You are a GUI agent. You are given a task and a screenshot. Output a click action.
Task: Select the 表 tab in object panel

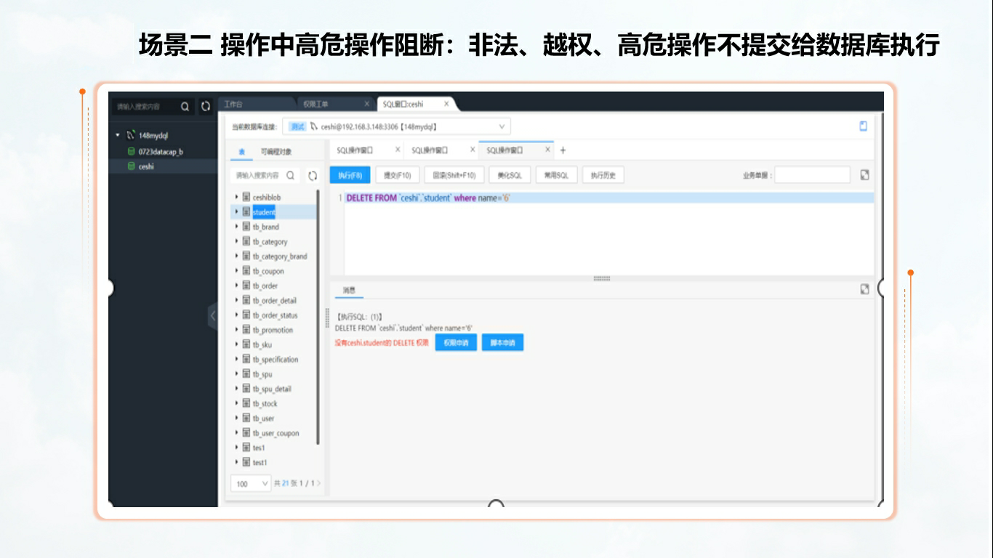coord(242,152)
